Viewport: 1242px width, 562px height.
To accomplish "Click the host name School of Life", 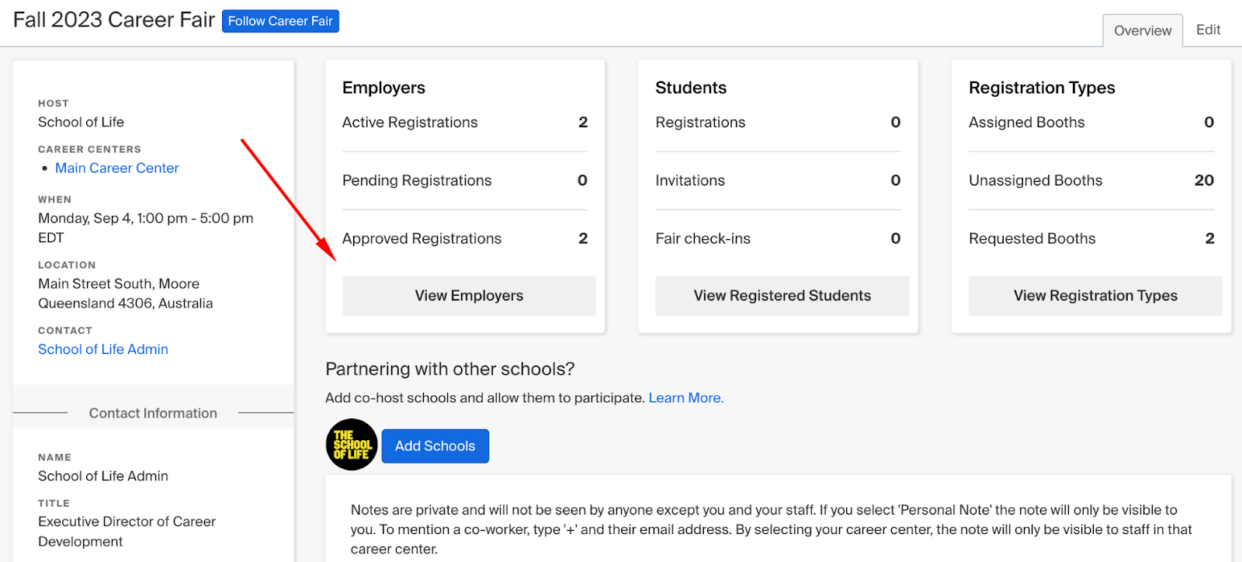I will pos(81,122).
